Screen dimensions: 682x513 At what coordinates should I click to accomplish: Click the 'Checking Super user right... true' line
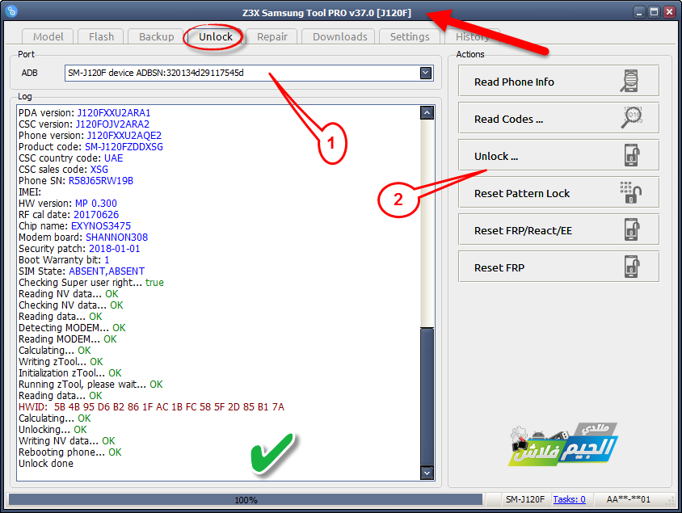(x=91, y=283)
